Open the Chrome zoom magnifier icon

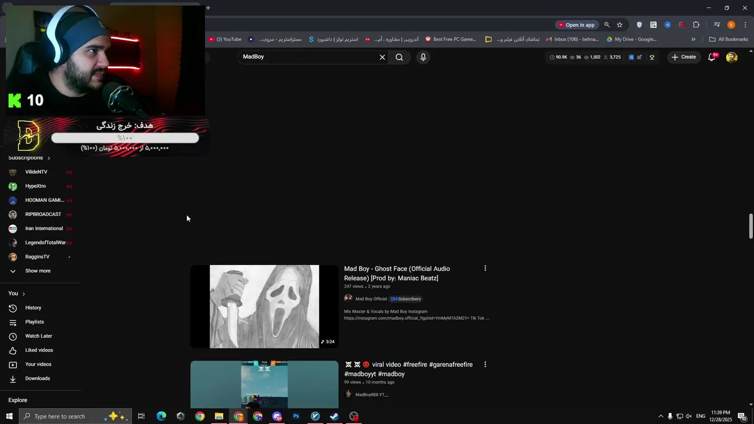tap(607, 25)
